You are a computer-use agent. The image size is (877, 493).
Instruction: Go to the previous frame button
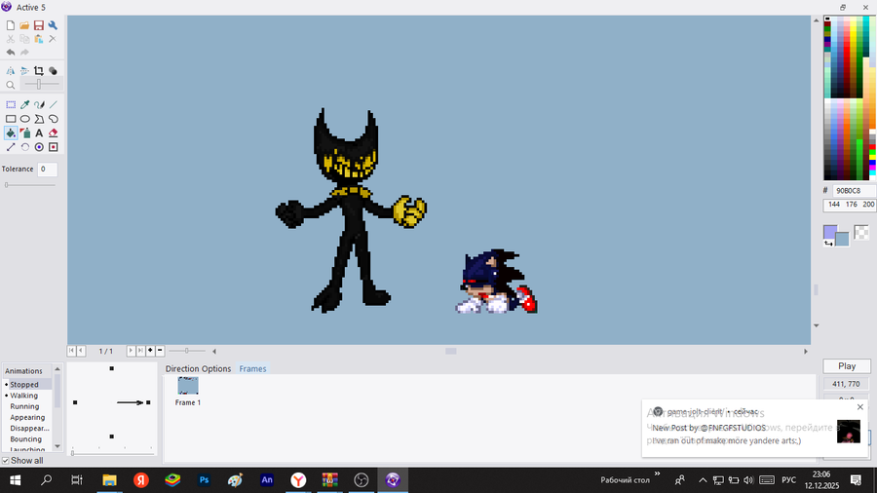[x=81, y=351]
